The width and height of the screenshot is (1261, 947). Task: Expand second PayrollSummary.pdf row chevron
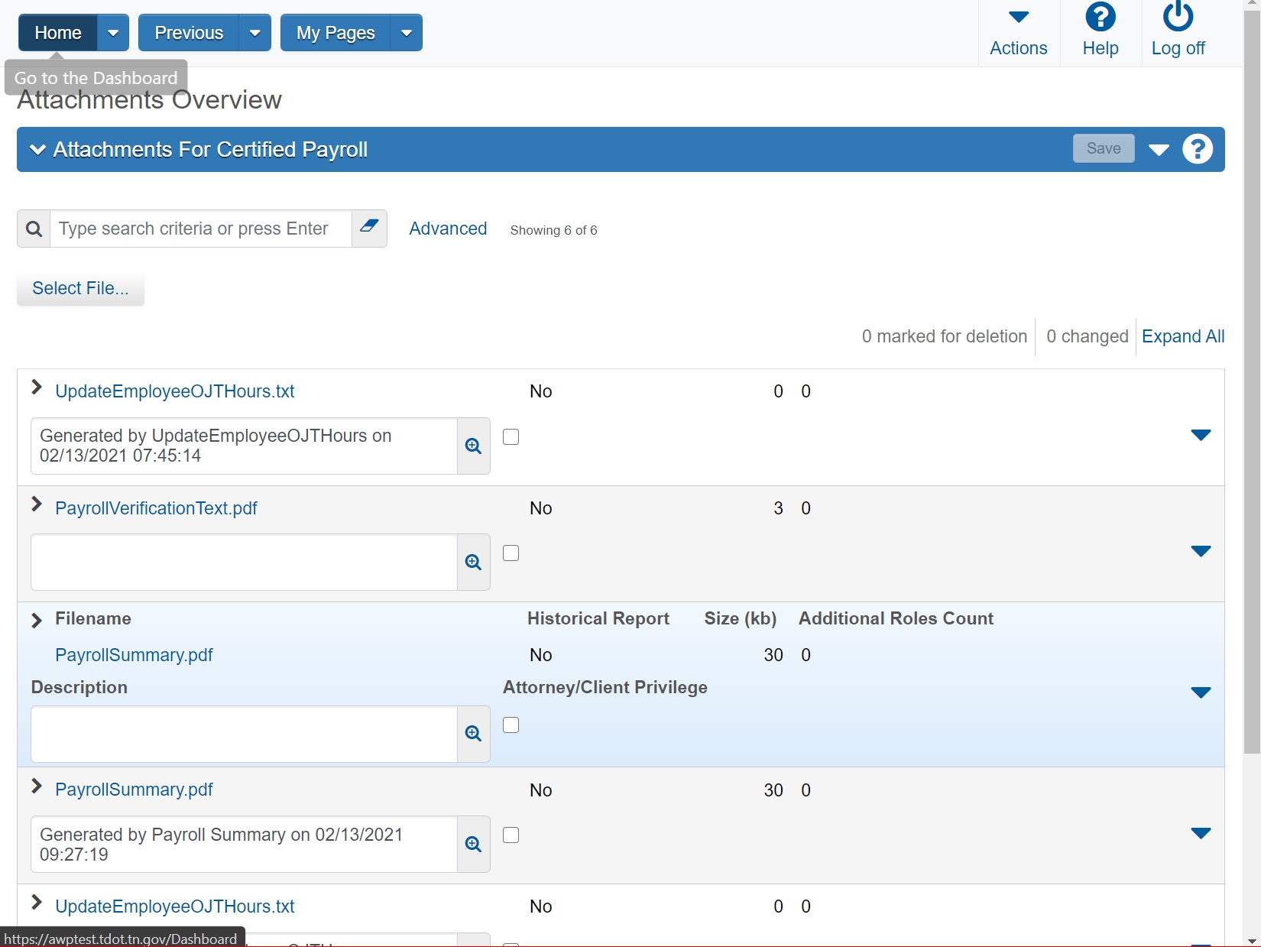[36, 786]
